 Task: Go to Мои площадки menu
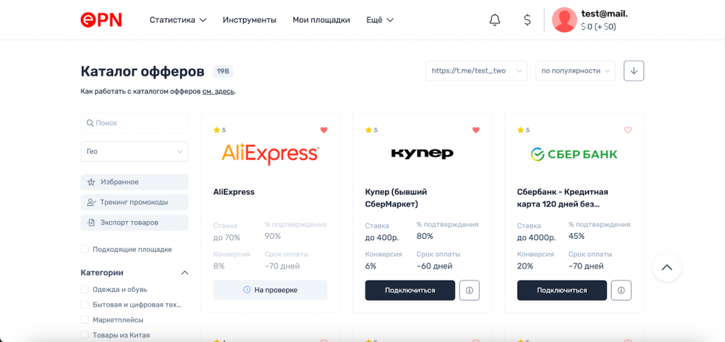tap(321, 20)
